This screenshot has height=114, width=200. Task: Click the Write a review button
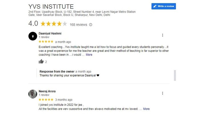[163, 6]
